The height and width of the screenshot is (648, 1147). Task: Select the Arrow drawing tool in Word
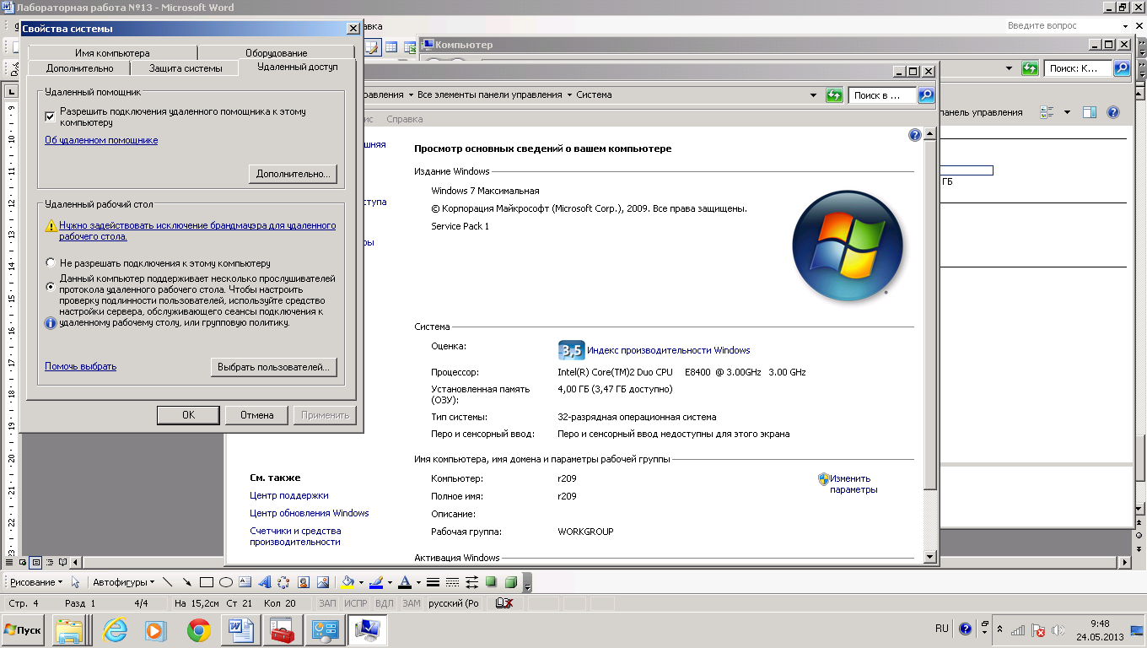click(186, 582)
